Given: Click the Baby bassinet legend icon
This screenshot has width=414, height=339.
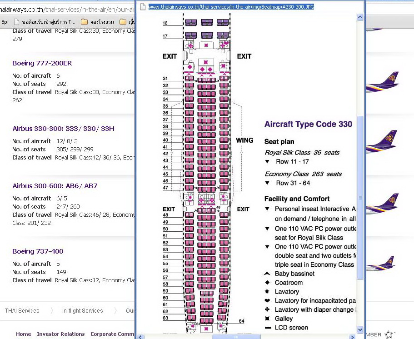Looking at the screenshot, I should tap(267, 274).
